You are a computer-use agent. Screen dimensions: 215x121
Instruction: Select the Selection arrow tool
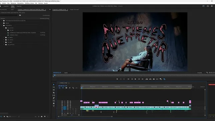pos(54,85)
